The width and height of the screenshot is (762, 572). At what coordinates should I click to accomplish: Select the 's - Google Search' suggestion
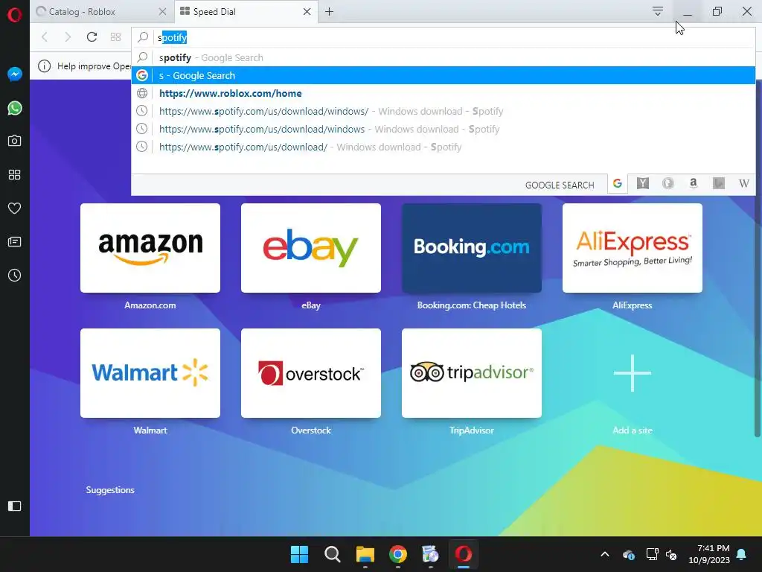coord(444,75)
